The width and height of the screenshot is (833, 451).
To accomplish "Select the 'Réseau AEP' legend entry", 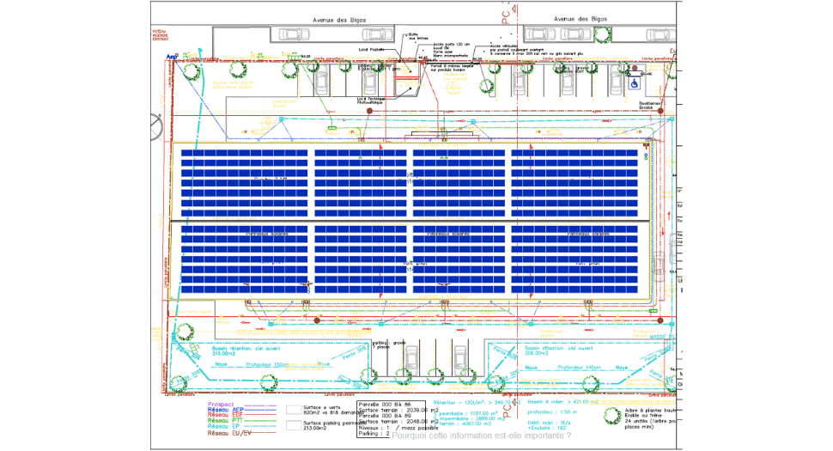I will point(223,409).
